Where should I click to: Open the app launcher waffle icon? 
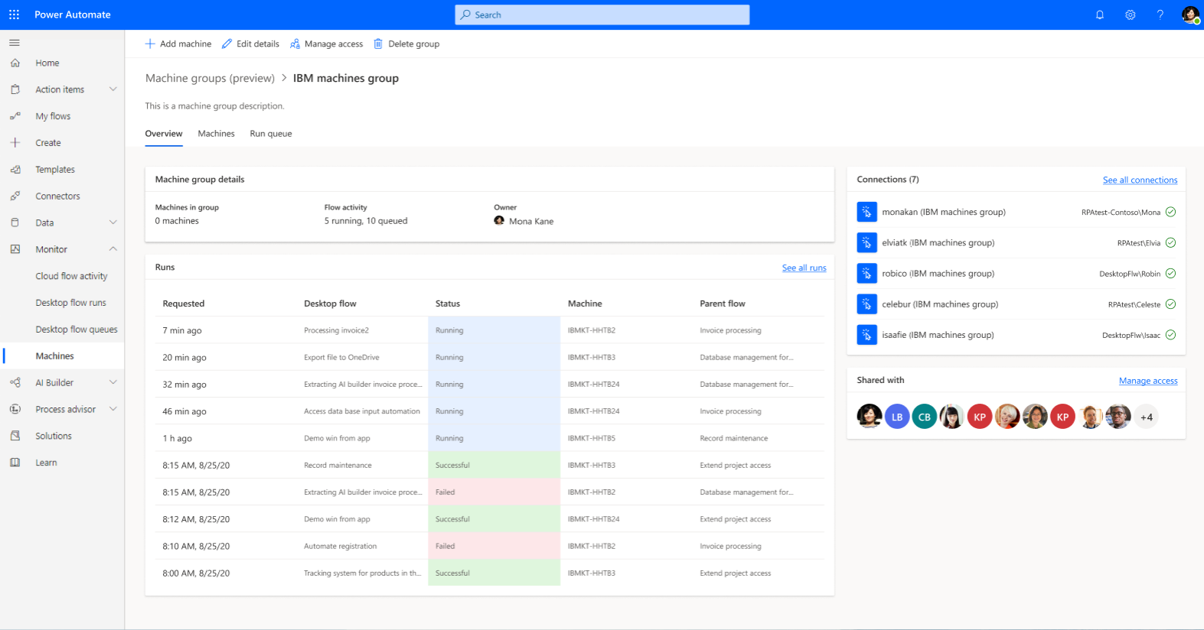click(x=14, y=15)
